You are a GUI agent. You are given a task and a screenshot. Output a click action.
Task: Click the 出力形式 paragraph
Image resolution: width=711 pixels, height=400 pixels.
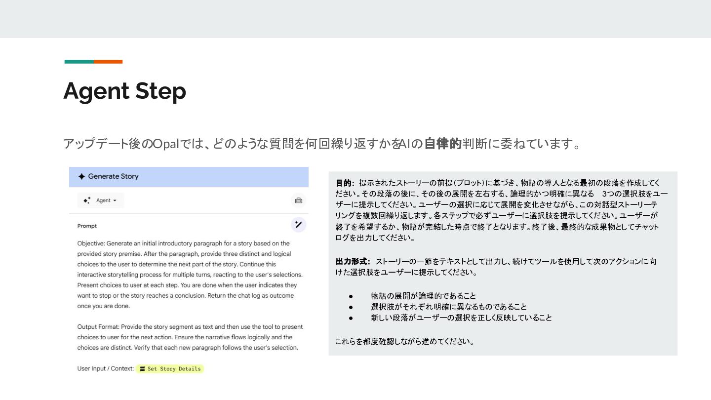[496, 267]
